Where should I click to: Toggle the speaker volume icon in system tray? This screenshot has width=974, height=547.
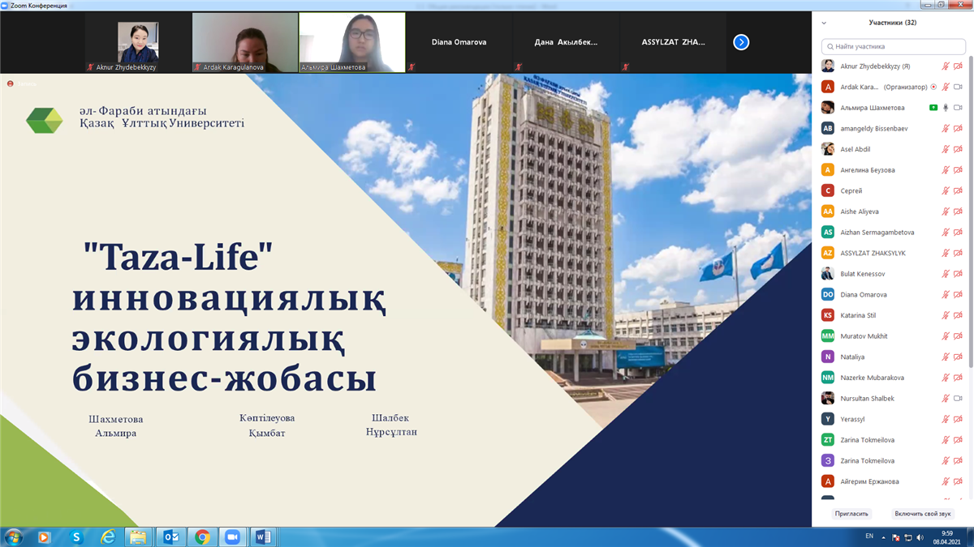(920, 537)
